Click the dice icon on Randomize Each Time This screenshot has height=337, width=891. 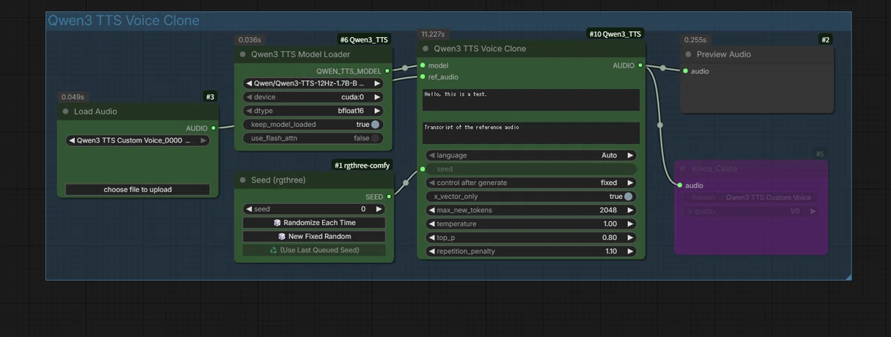pos(278,223)
